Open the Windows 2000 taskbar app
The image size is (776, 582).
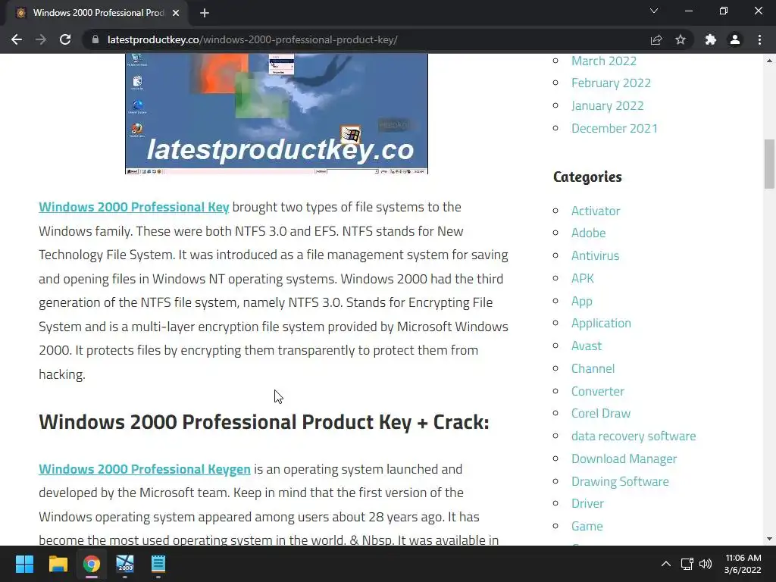125,564
